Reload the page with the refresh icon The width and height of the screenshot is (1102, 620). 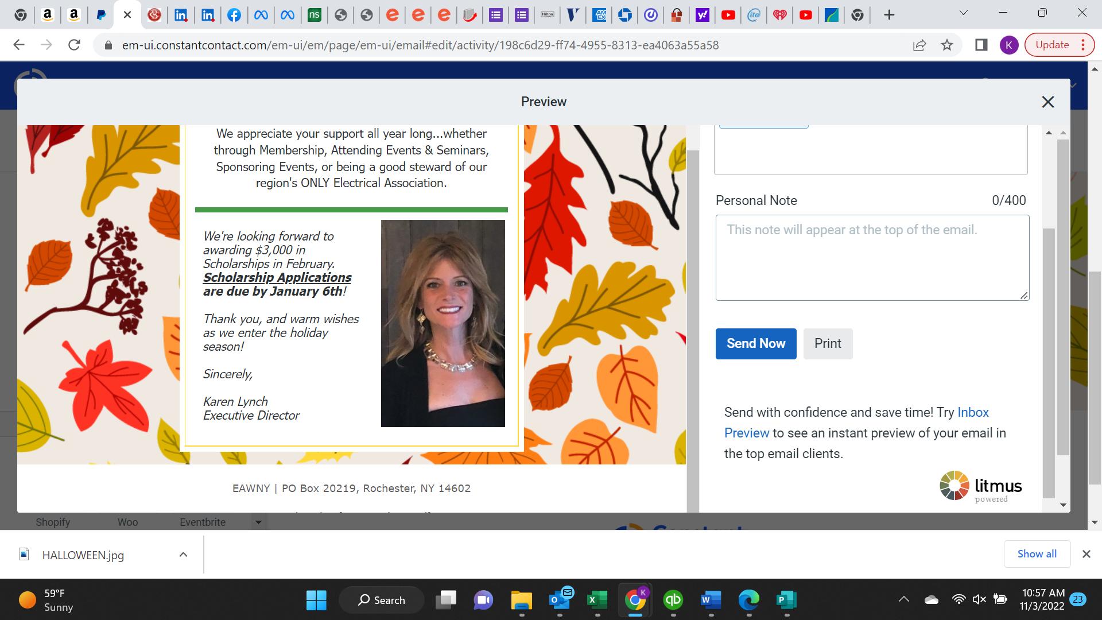click(74, 45)
